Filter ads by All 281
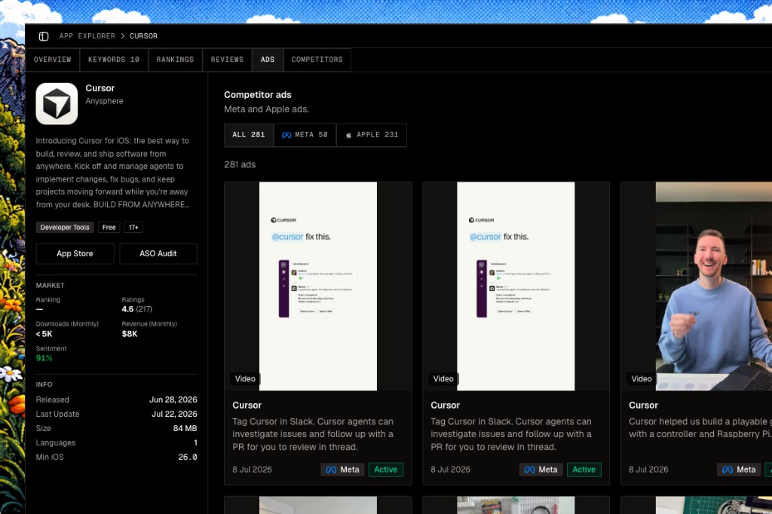The image size is (772, 514). click(249, 135)
